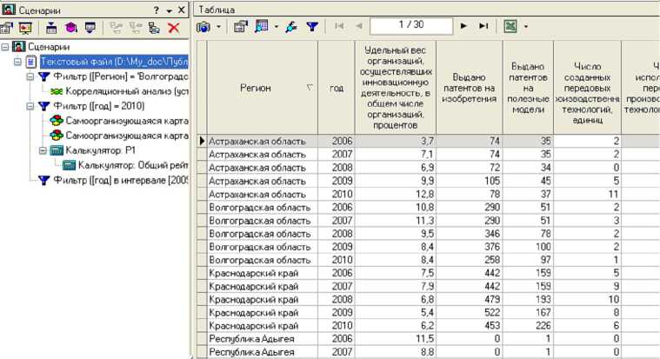Click the funnel filter icon in table toolbar
The width and height of the screenshot is (660, 359).
[x=311, y=27]
